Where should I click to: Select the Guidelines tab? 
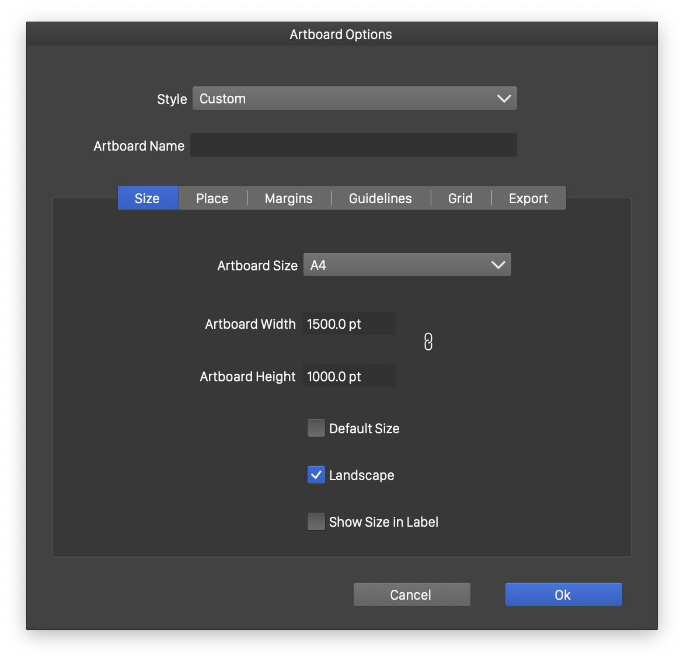[380, 199]
